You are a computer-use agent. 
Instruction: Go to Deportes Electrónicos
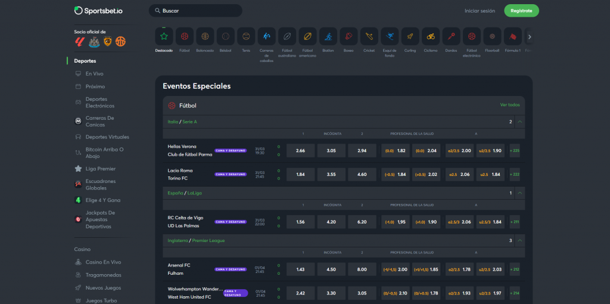point(100,103)
